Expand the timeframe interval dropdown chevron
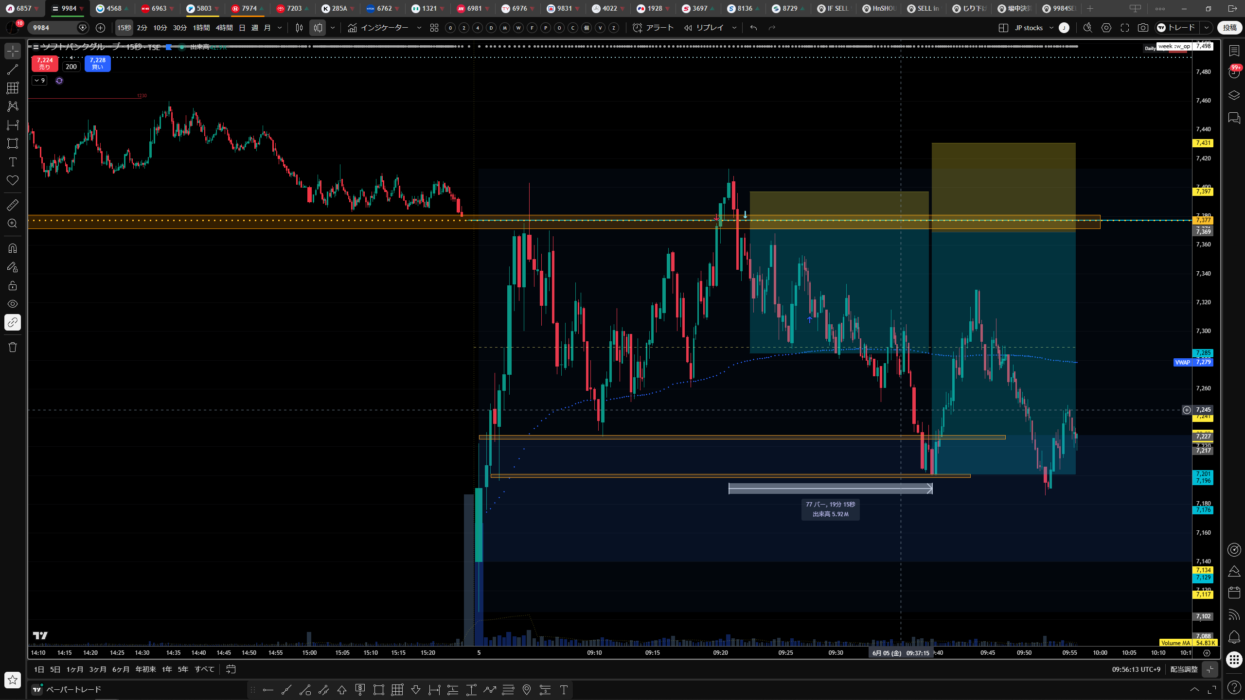Image resolution: width=1245 pixels, height=700 pixels. pos(280,28)
